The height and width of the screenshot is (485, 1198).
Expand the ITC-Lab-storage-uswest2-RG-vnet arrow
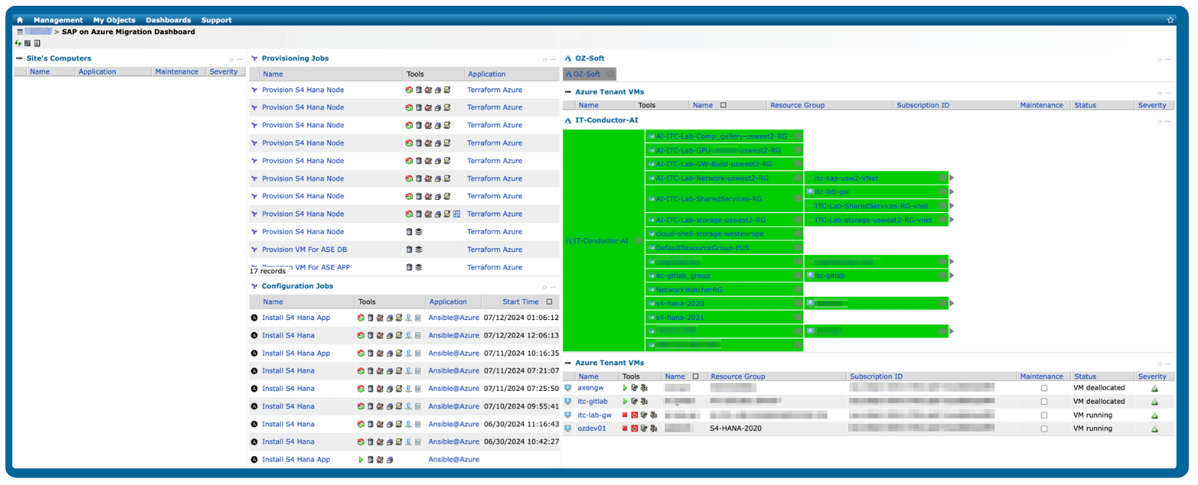(952, 220)
